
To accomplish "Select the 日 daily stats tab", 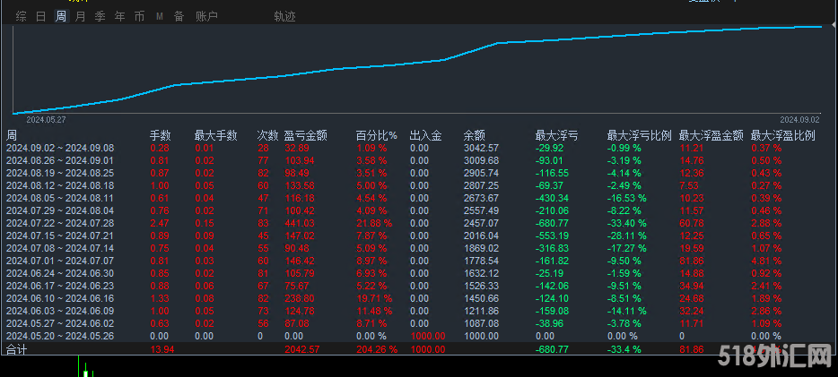I will coord(41,16).
